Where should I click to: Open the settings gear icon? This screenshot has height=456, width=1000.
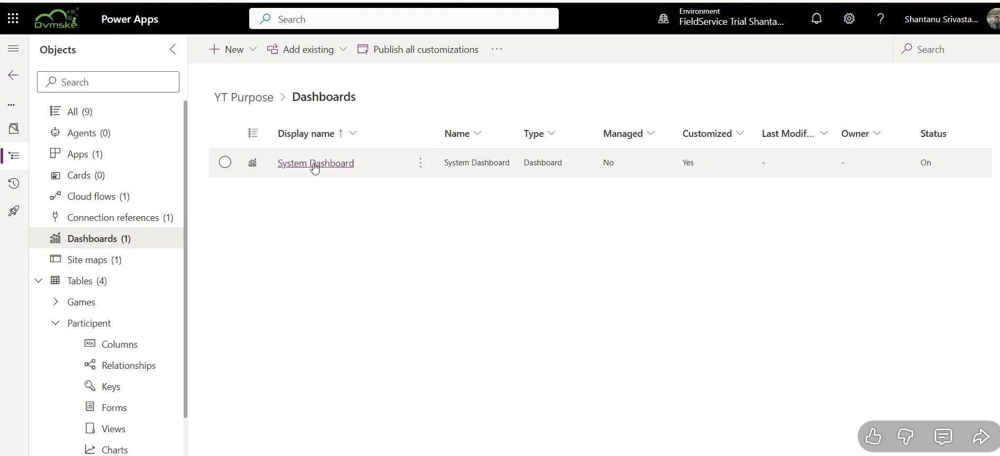click(x=849, y=19)
